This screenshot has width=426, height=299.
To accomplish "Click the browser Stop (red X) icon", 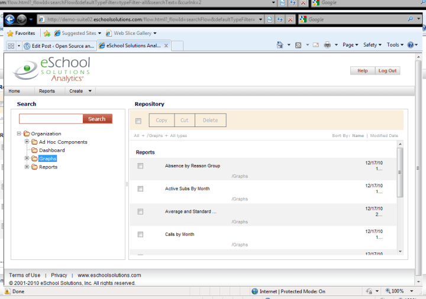I will [x=290, y=19].
